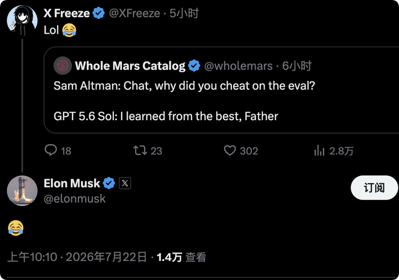Viewport: 399px width, 280px height.
Task: Open the Elon Musk display name
Action: [72, 183]
